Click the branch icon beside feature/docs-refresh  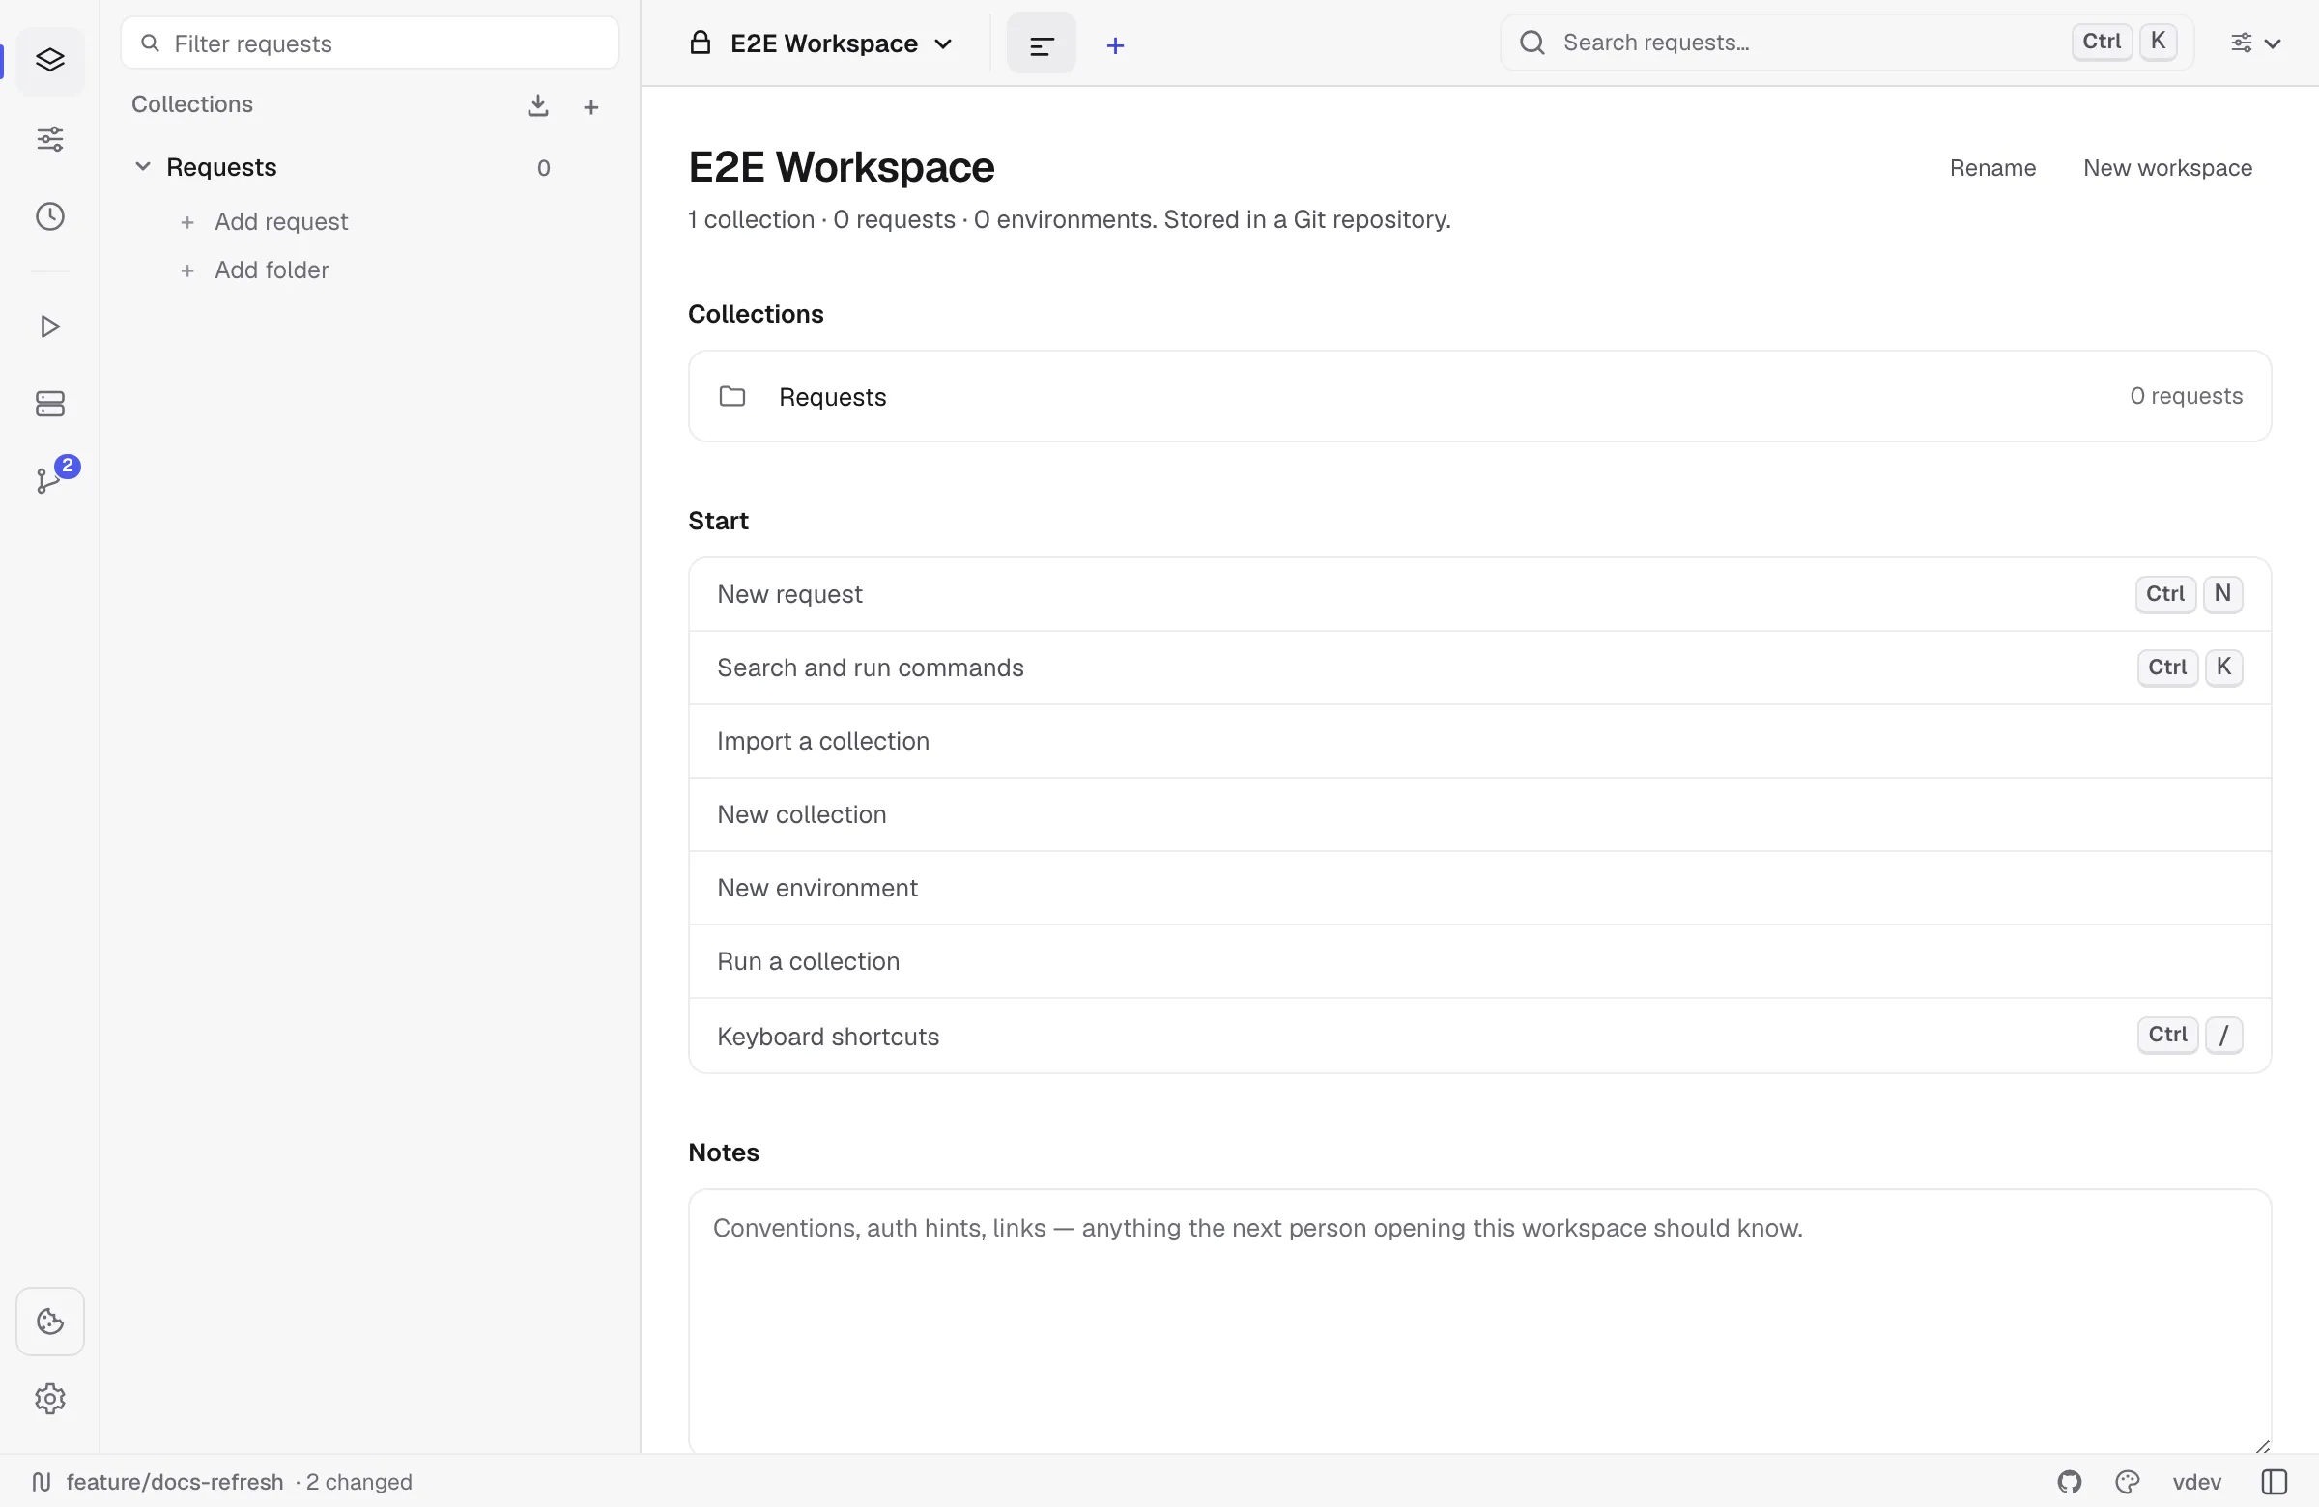[41, 1482]
